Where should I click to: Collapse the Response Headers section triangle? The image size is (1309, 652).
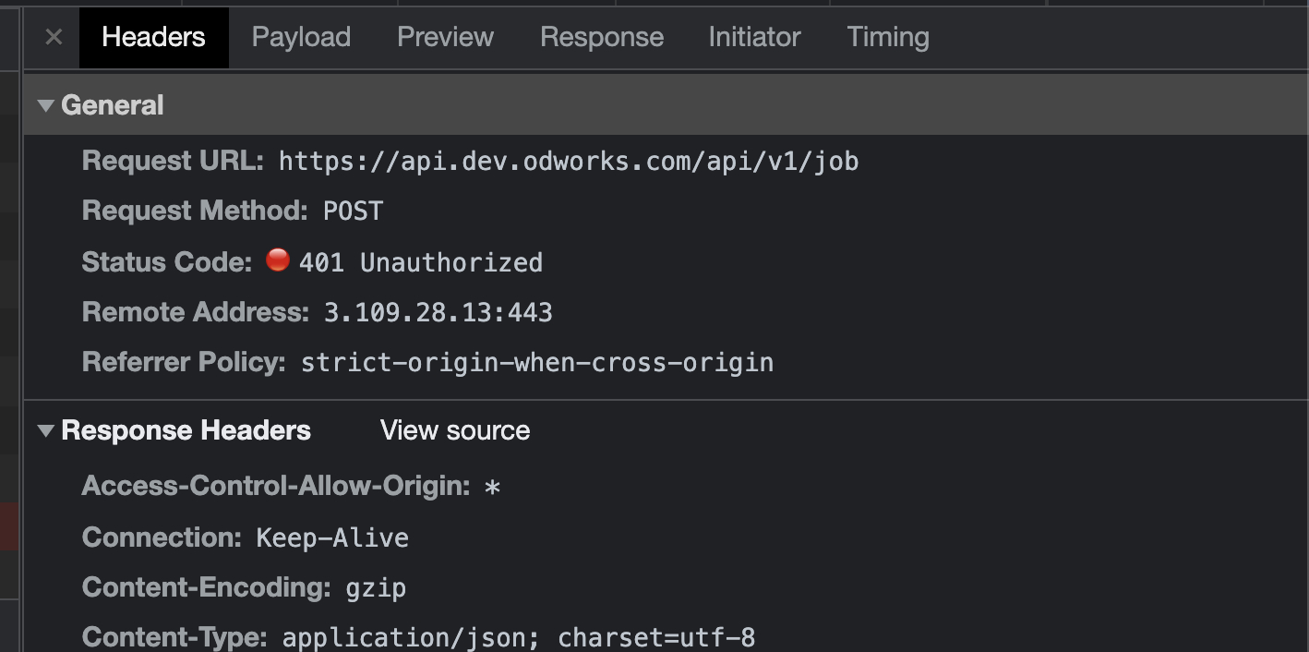(x=45, y=431)
